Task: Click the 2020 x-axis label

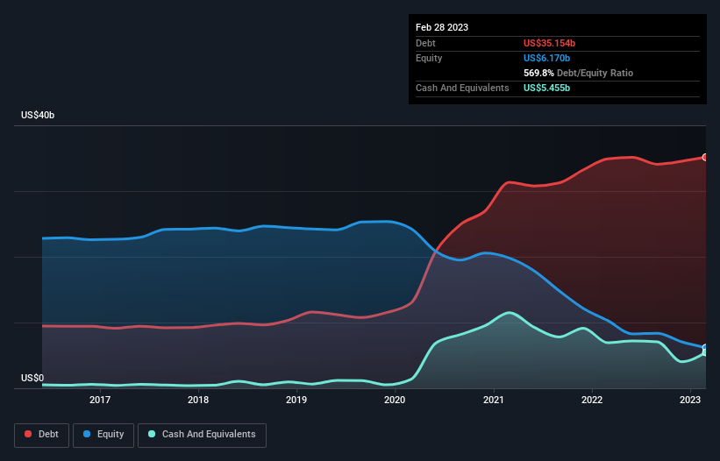Action: [x=395, y=400]
